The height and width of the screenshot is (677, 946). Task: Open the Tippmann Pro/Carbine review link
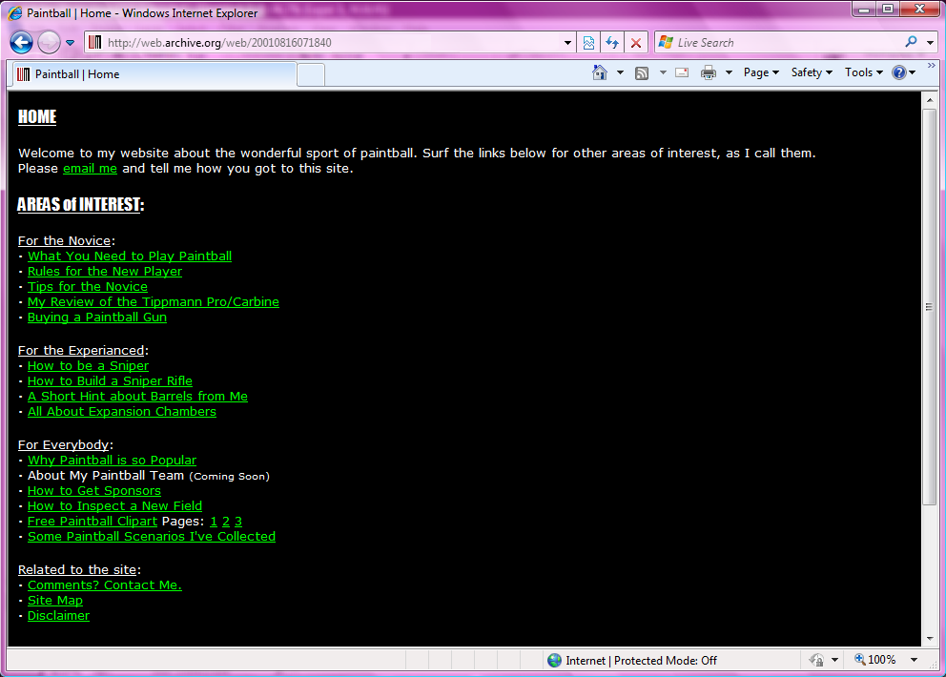pyautogui.click(x=154, y=301)
